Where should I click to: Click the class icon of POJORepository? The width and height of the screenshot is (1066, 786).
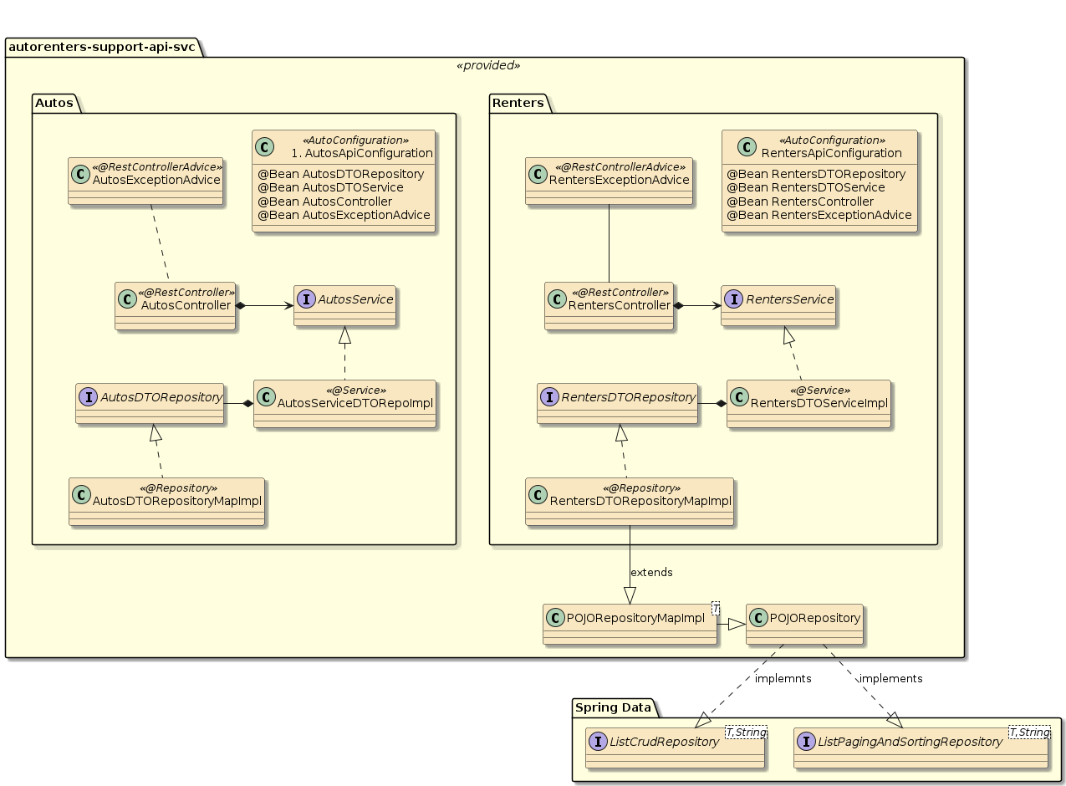click(x=759, y=618)
